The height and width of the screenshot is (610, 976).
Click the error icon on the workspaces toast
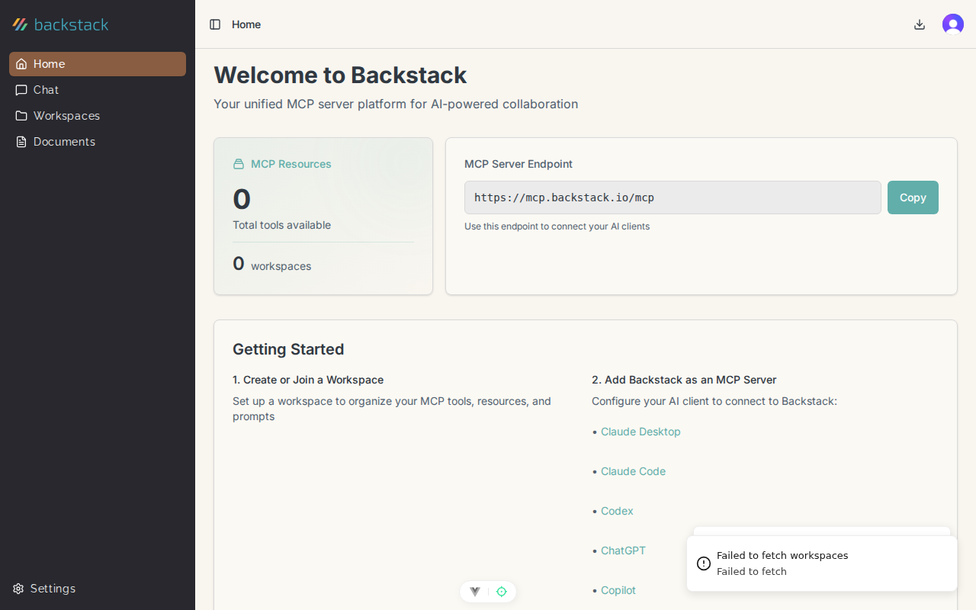pos(703,563)
